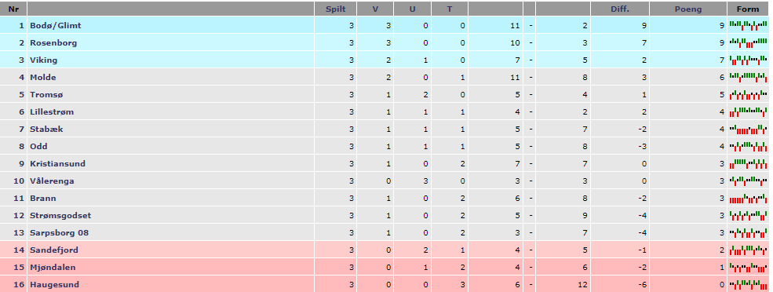The width and height of the screenshot is (773, 292).
Task: Click Vålerenga's form chart
Action: (749, 181)
